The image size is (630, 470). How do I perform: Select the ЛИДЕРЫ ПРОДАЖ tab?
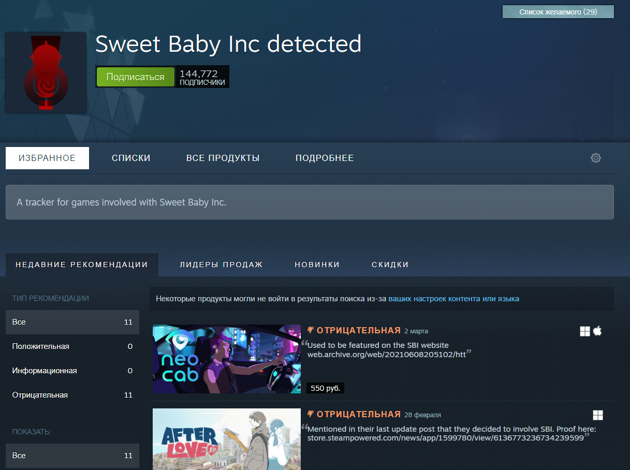(222, 265)
